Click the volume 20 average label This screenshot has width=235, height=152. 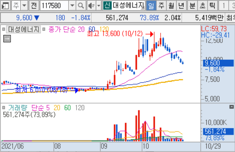[x=57, y=108]
